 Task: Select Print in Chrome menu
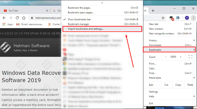point(170,64)
